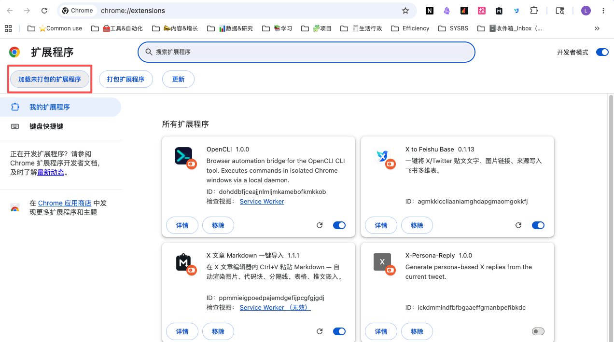Open the 学习 bookmark folder

click(x=277, y=28)
